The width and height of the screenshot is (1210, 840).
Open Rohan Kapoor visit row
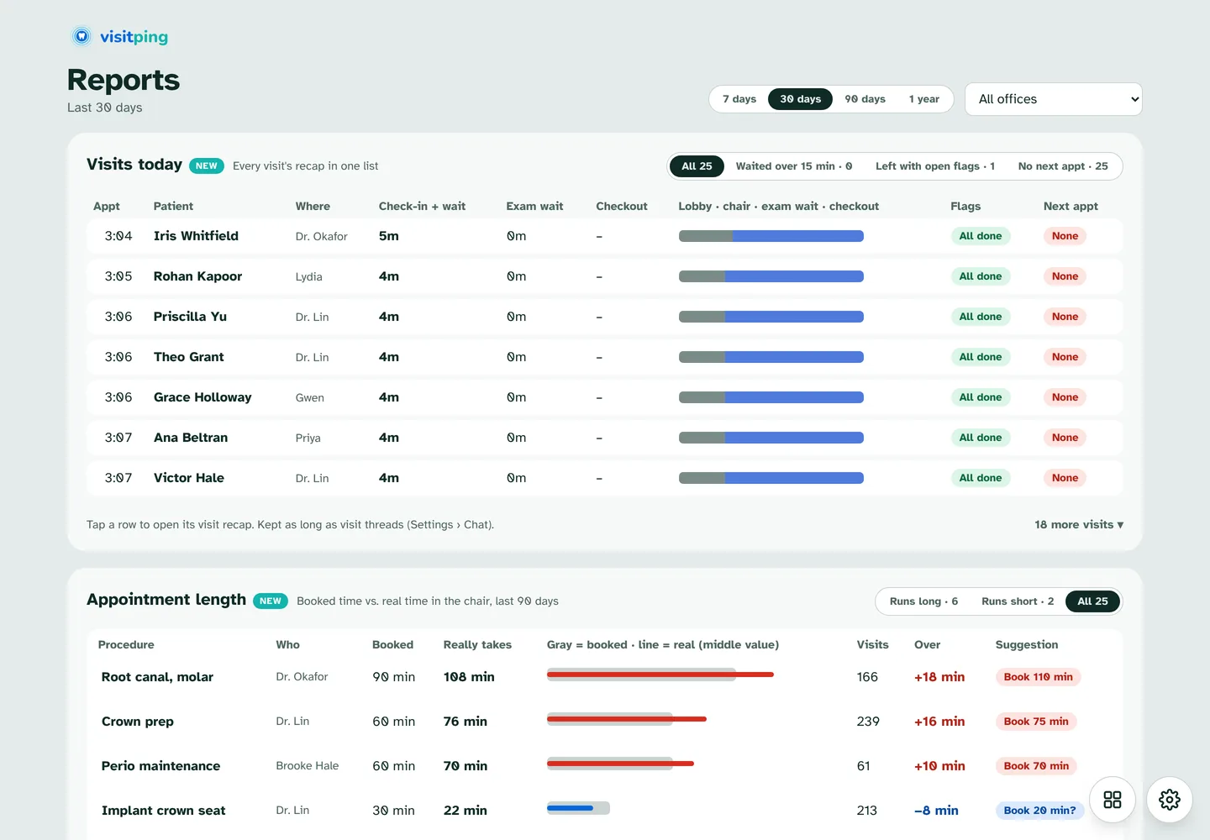pos(604,276)
